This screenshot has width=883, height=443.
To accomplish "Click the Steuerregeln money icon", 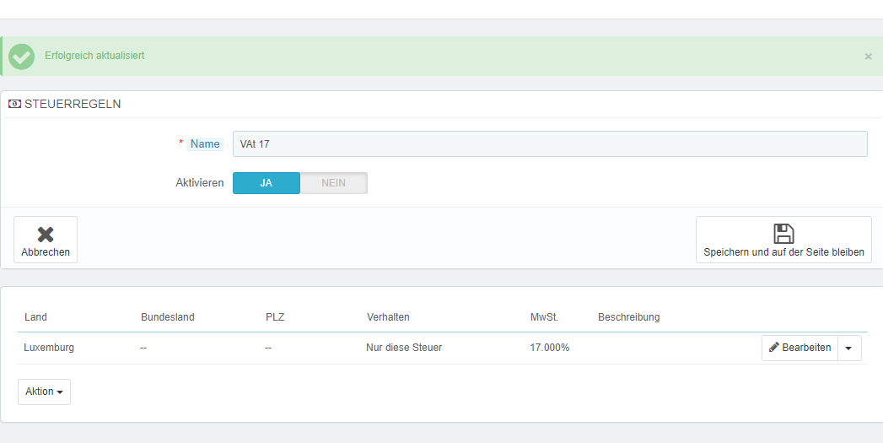I will point(14,105).
